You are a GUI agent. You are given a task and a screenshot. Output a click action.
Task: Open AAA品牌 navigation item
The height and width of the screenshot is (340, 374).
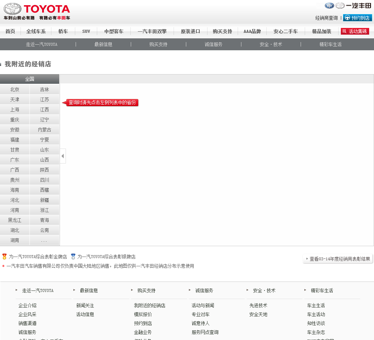click(252, 31)
